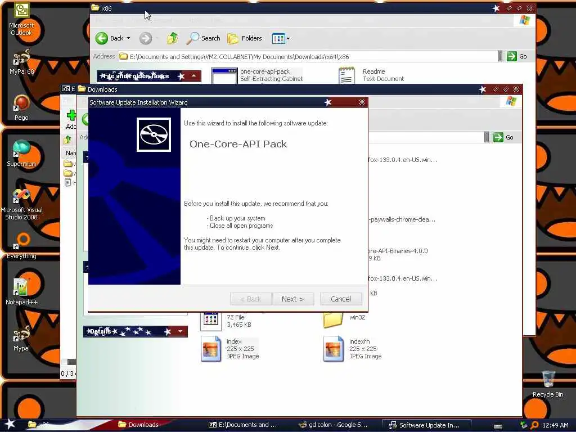This screenshot has height=432, width=576.
Task: Click Name column header in 7-Zip window
Action: (70, 153)
